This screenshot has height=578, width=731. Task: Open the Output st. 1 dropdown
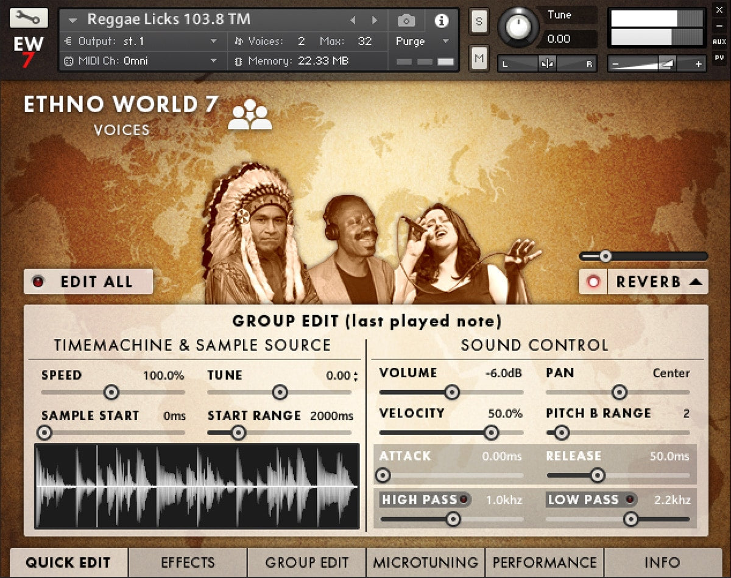coord(214,41)
